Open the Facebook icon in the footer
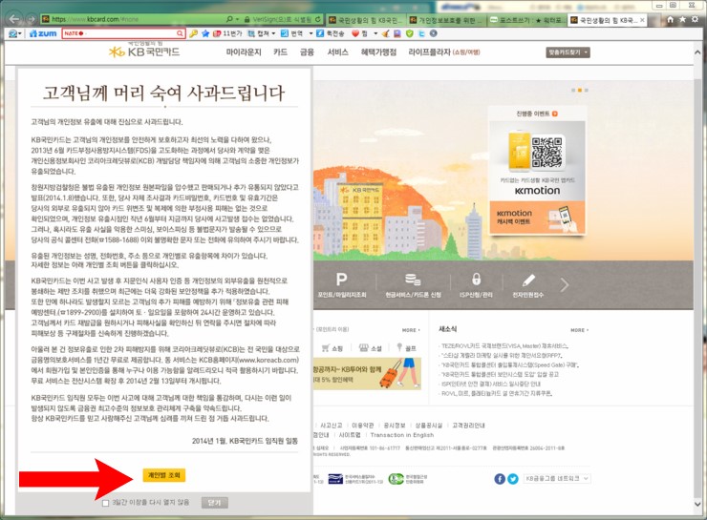 [498, 479]
